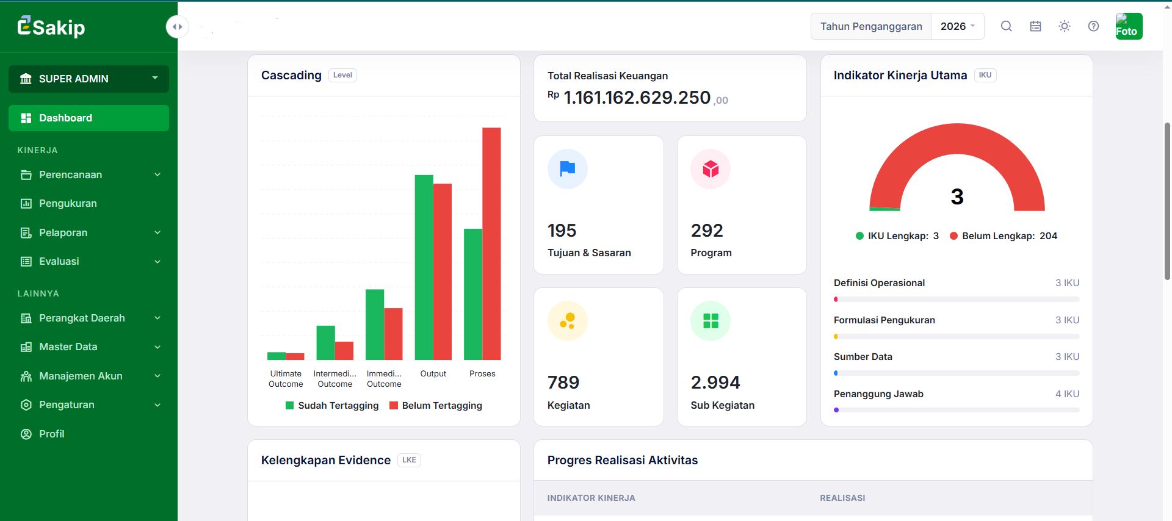Open the help question mark icon
The height and width of the screenshot is (521, 1172).
pyautogui.click(x=1093, y=26)
